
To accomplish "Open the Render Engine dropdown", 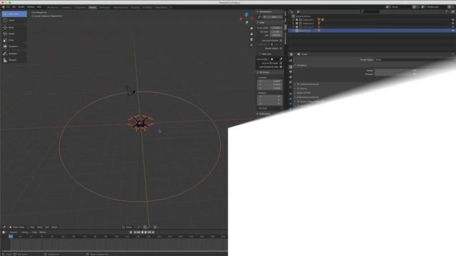I will tap(415, 60).
